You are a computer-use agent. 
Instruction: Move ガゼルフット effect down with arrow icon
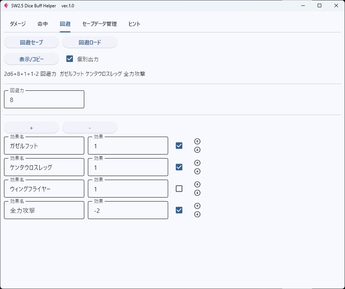(197, 150)
